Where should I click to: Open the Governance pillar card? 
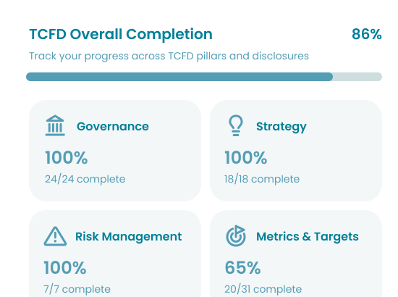(x=115, y=151)
